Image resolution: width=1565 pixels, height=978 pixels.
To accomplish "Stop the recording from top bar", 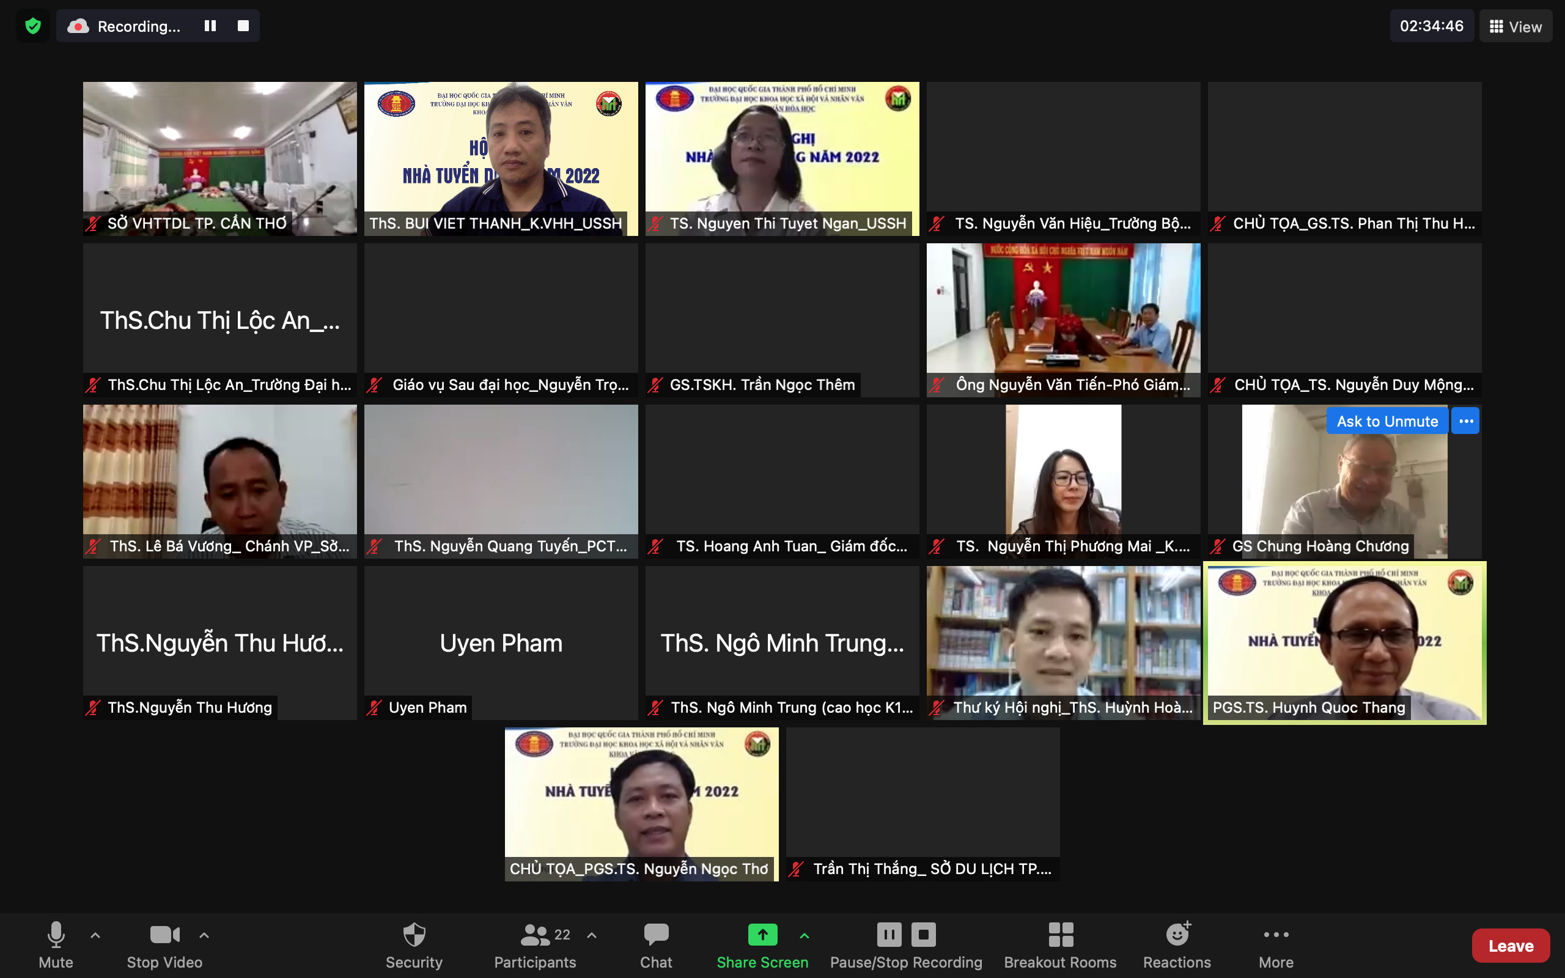I will [243, 26].
